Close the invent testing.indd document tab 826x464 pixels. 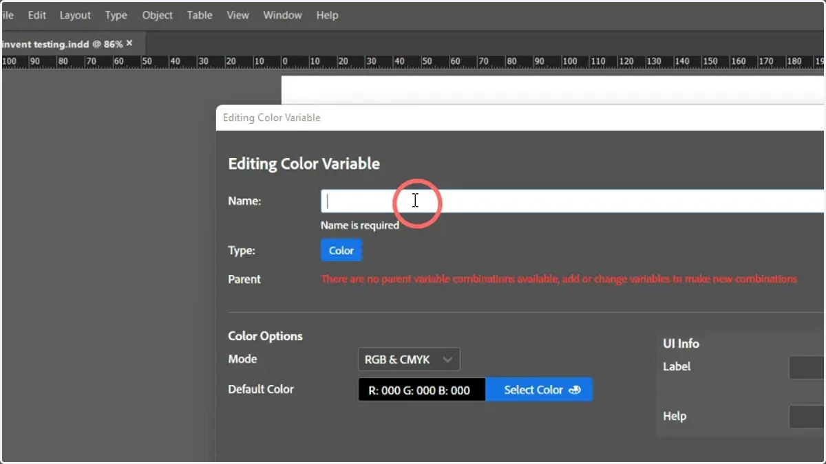(x=129, y=43)
